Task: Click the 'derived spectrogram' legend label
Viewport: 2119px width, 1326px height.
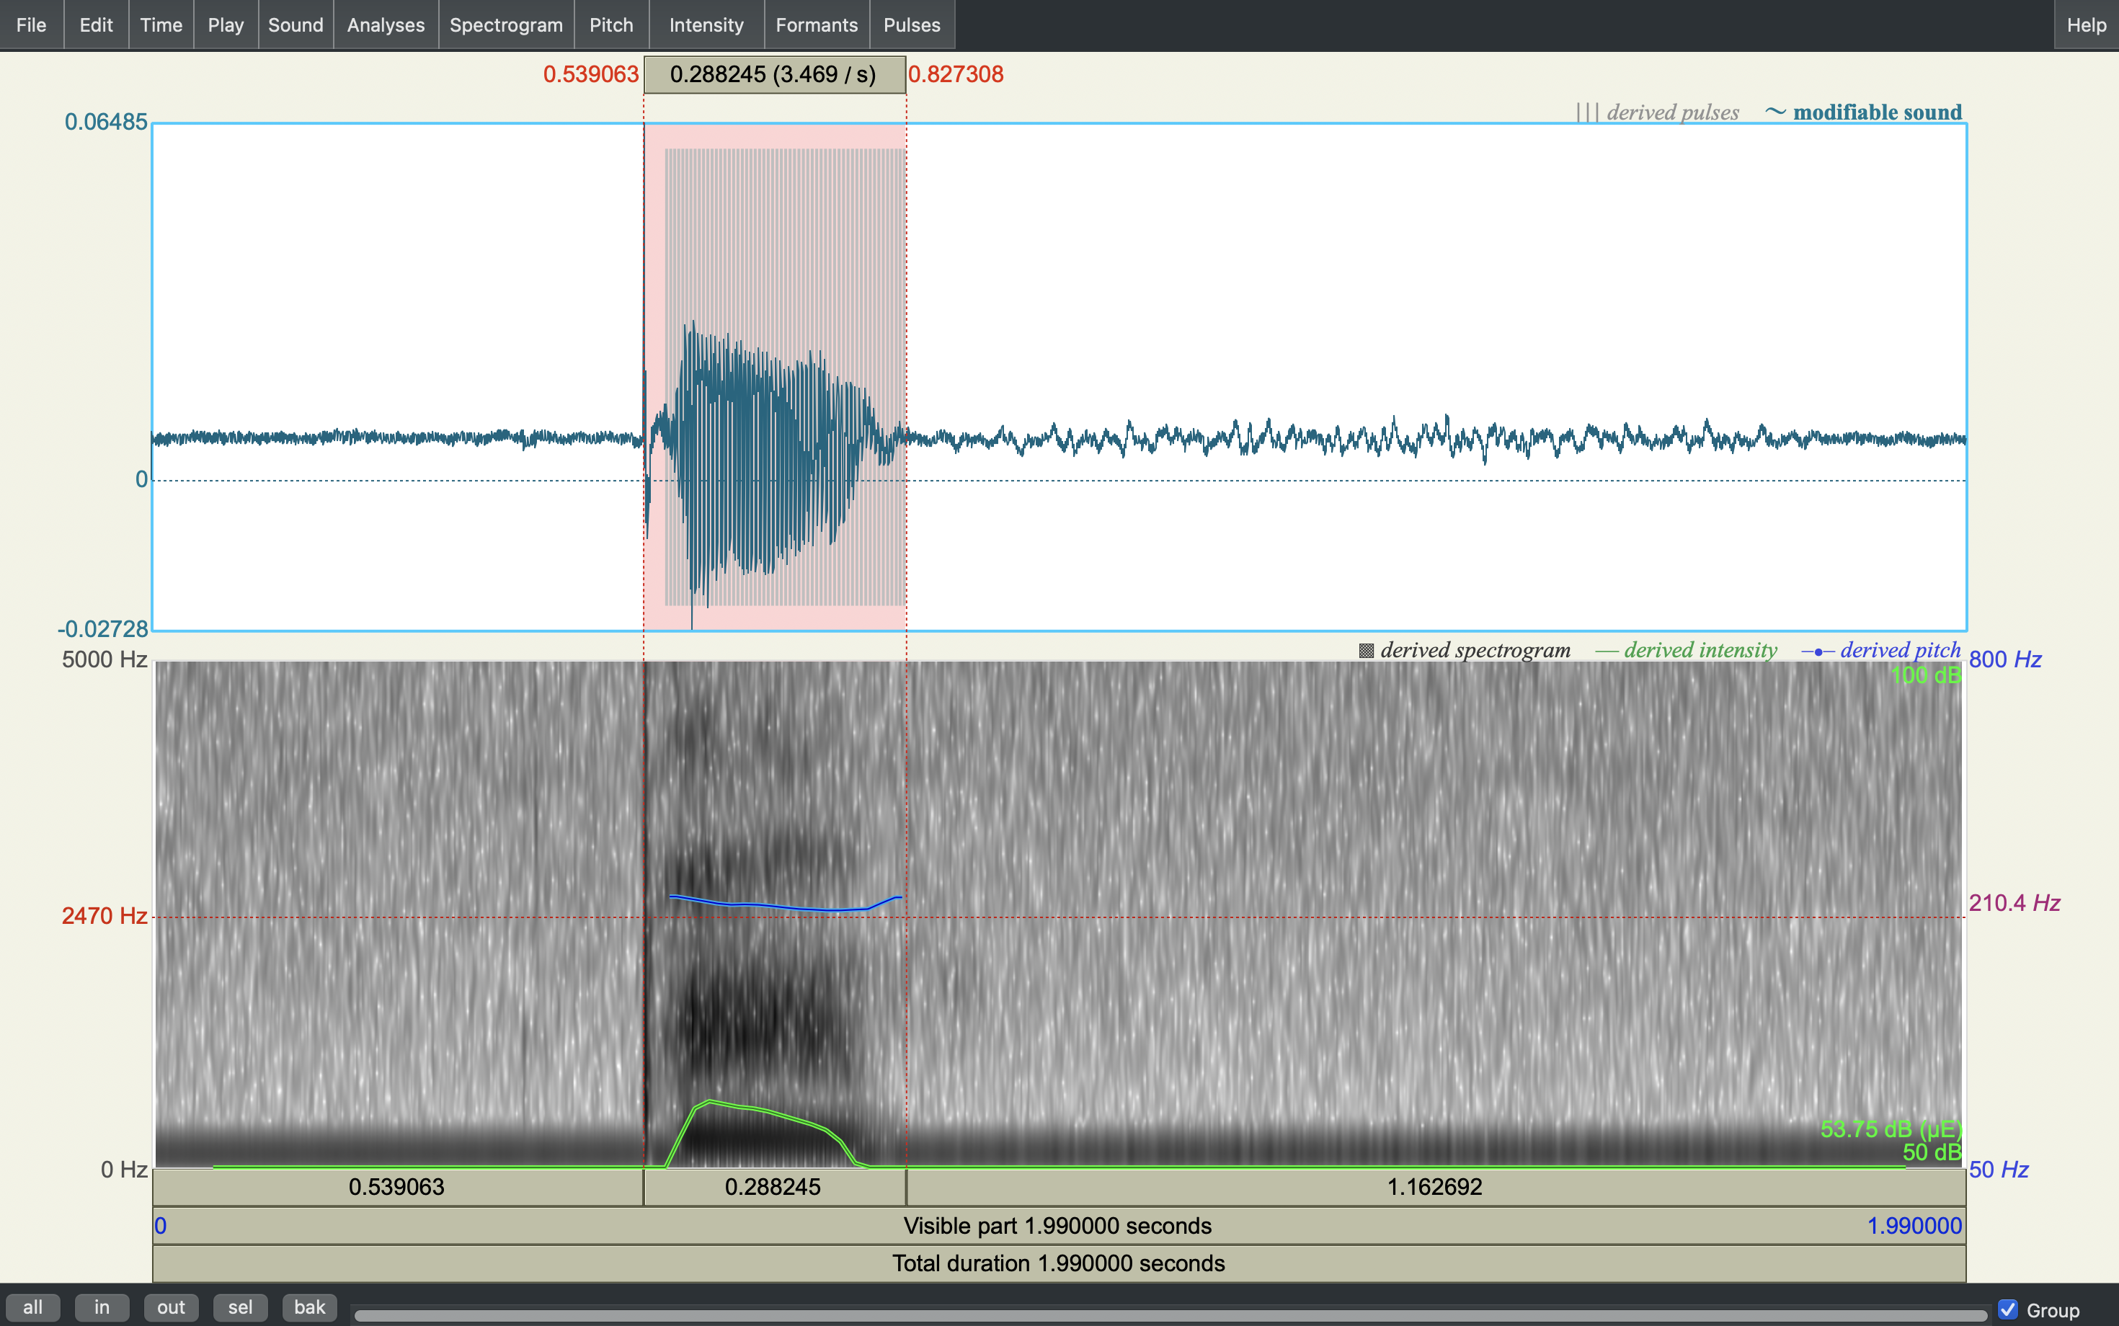Action: (x=1475, y=650)
